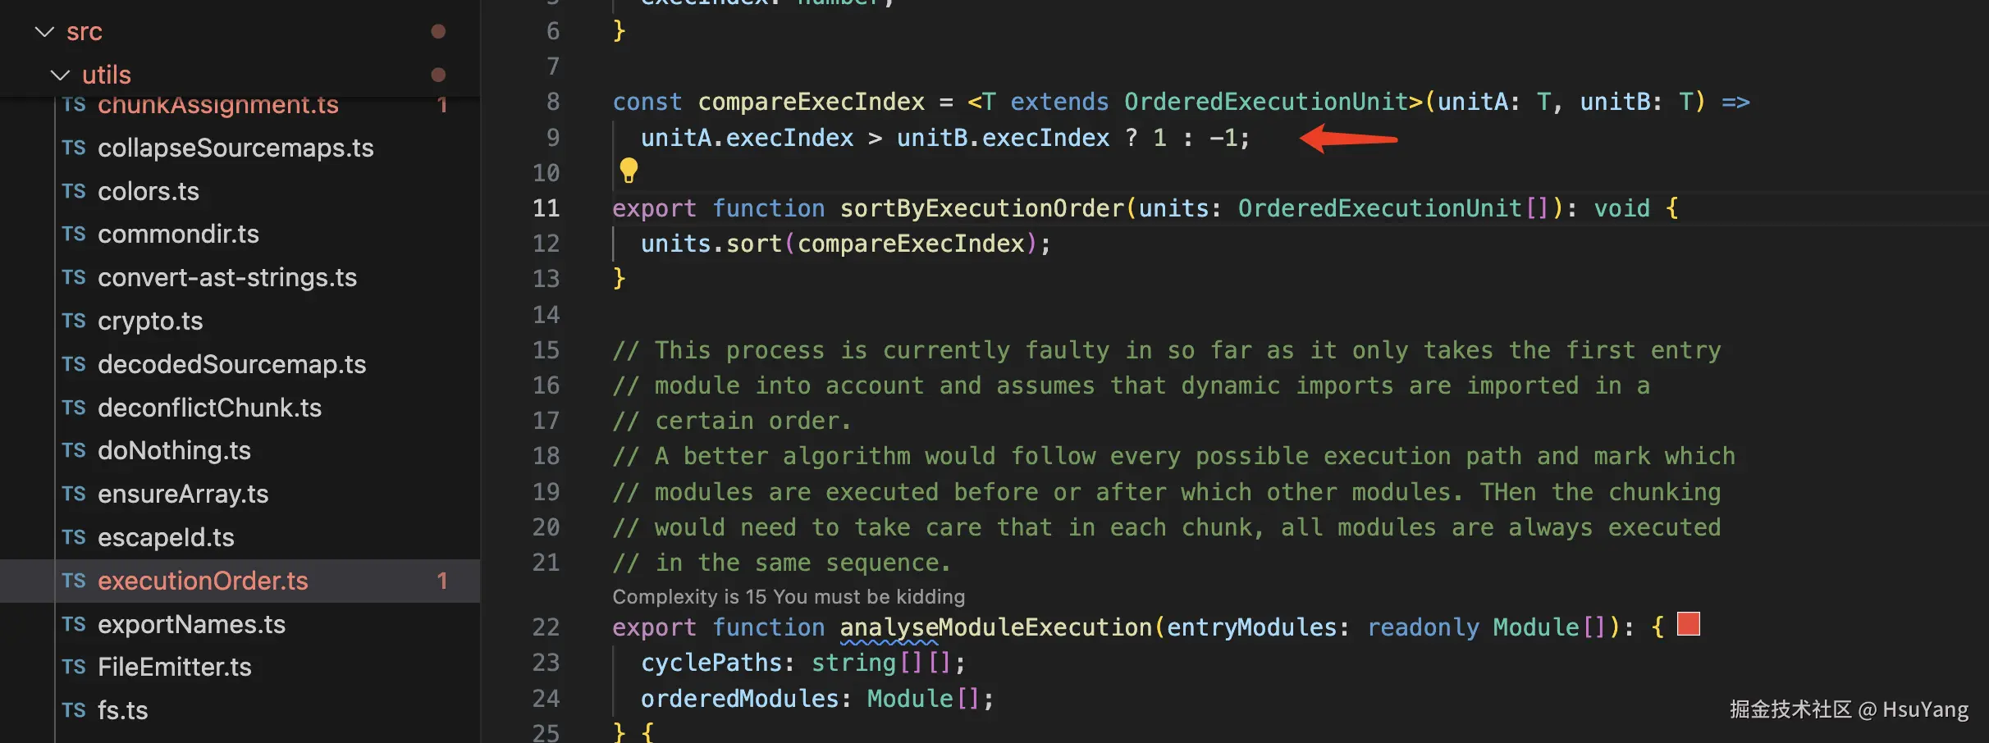Click the compareExecIndex reference in units.sort

[x=911, y=244]
